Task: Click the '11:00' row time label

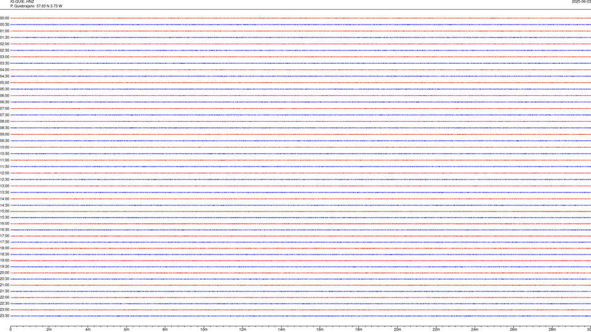Action: click(x=4, y=160)
